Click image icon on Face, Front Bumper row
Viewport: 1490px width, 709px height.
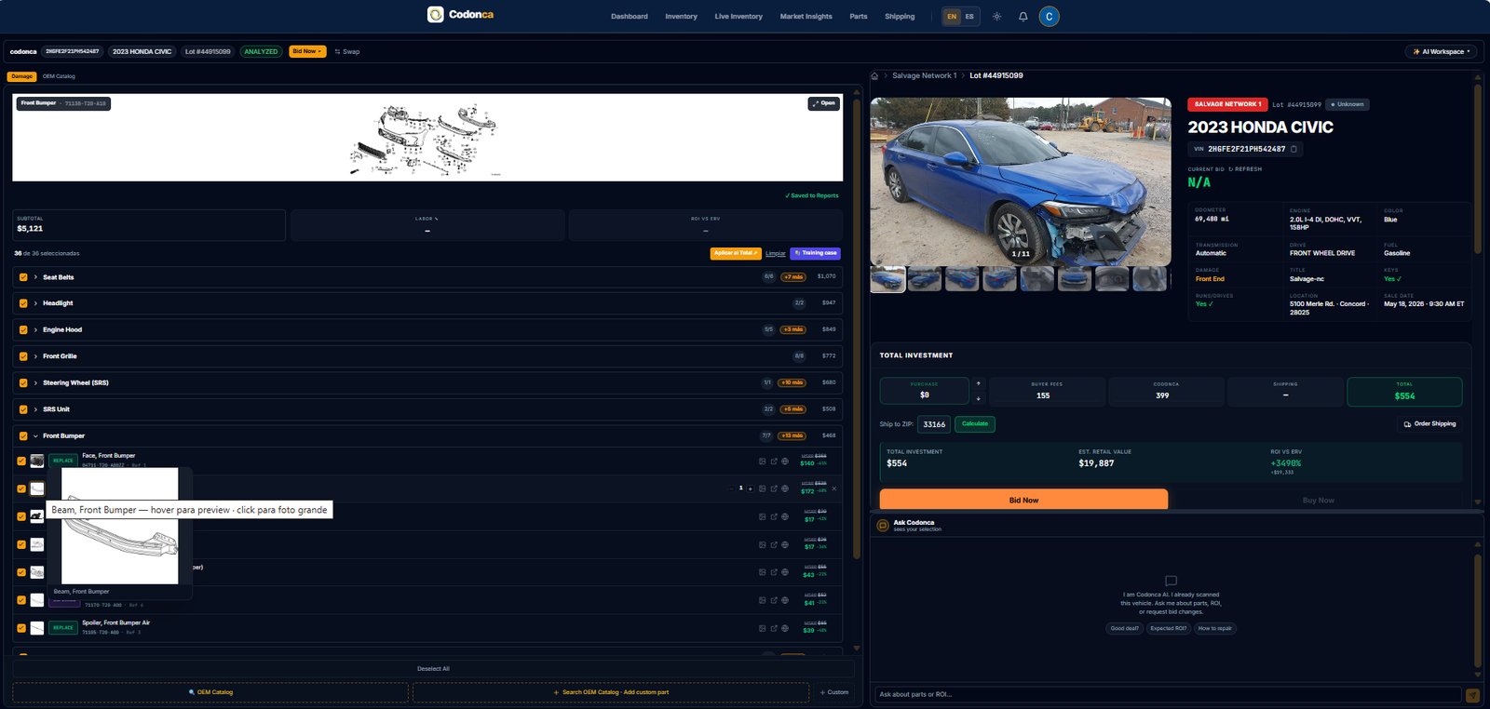(762, 462)
